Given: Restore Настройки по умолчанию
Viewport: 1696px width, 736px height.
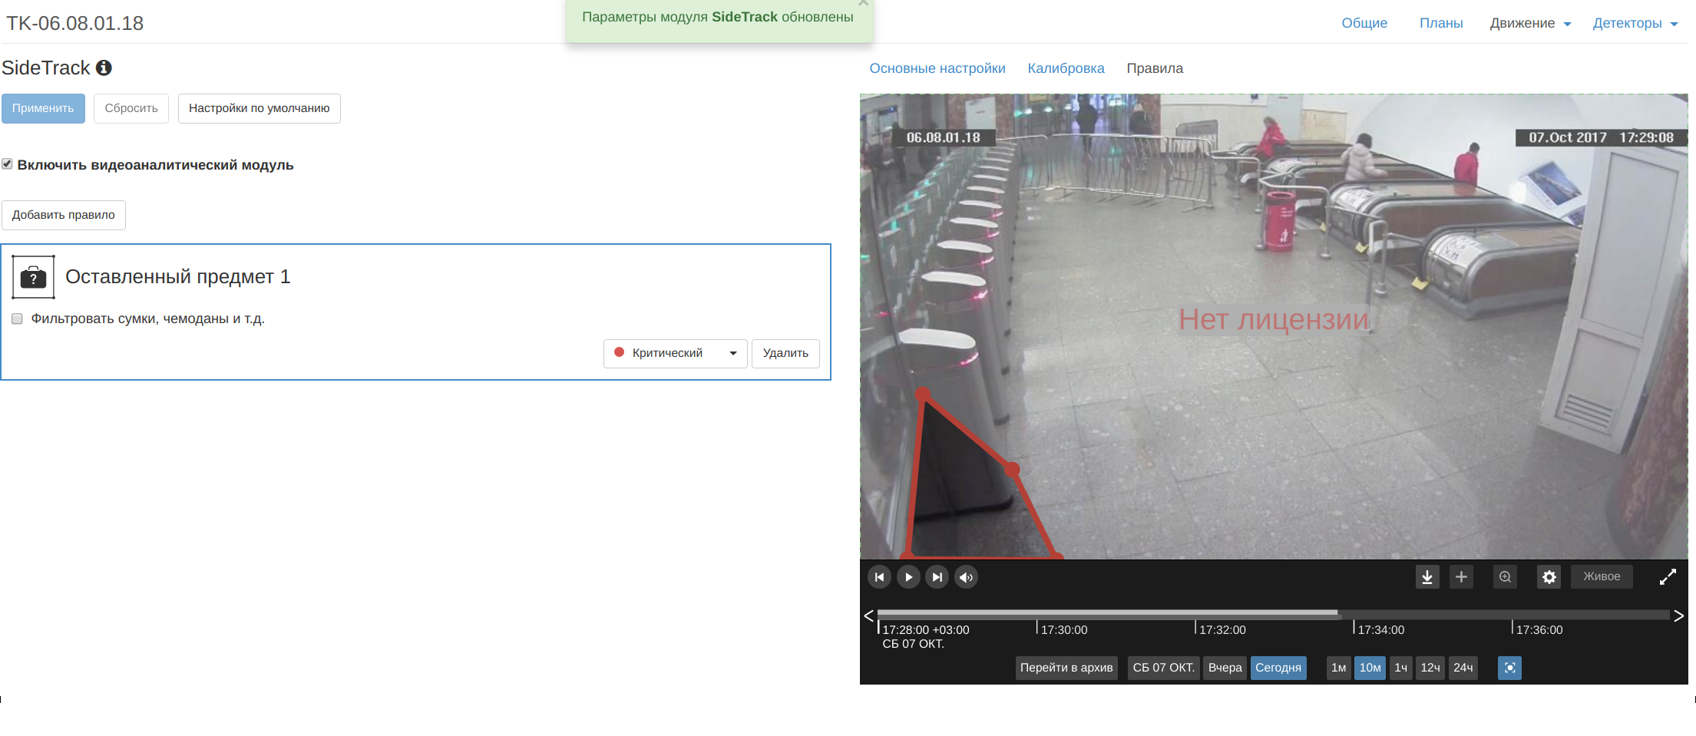Looking at the screenshot, I should click(260, 108).
